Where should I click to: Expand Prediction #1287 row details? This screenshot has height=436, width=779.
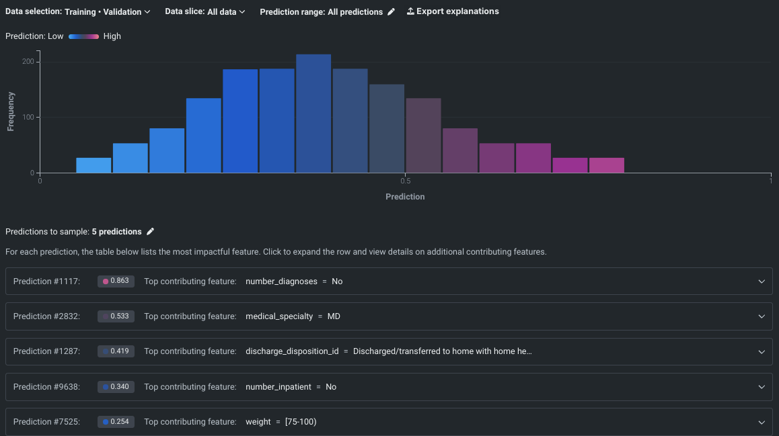[x=762, y=351]
